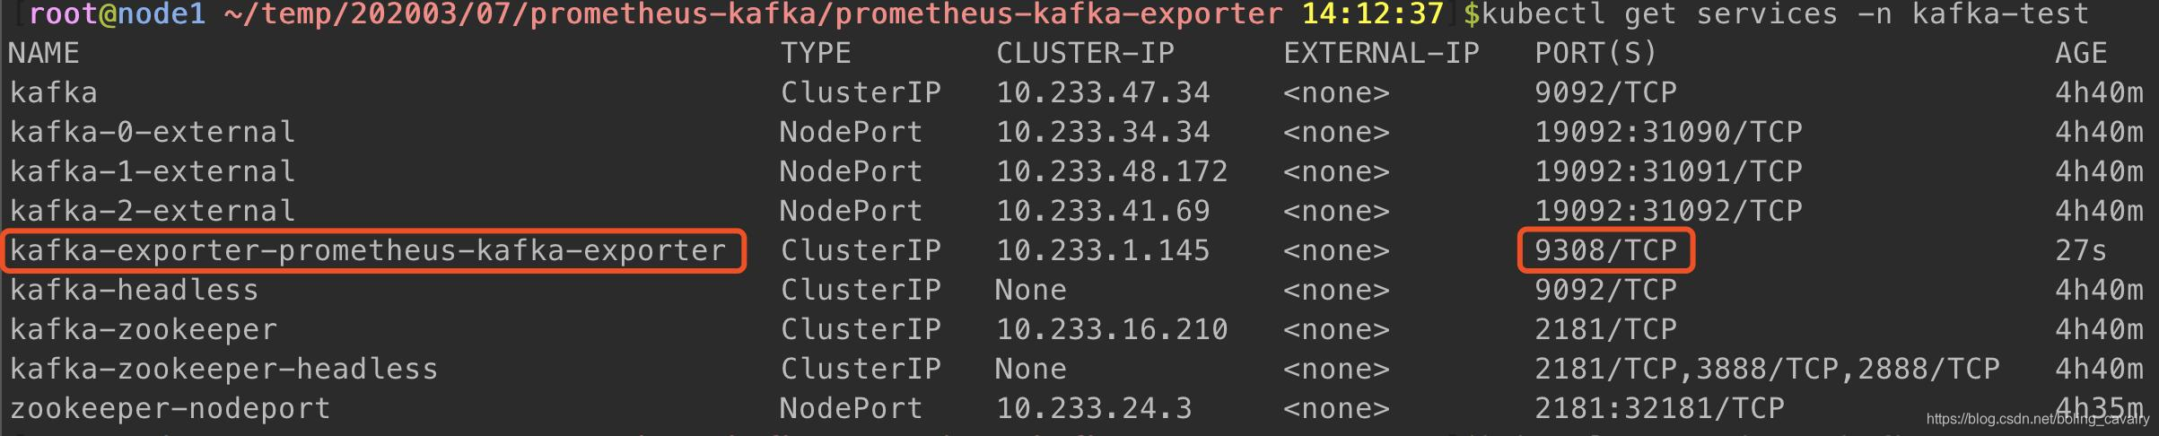The image size is (2159, 436).
Task: Select the kafka-1-external service entry
Action: pyautogui.click(x=152, y=171)
